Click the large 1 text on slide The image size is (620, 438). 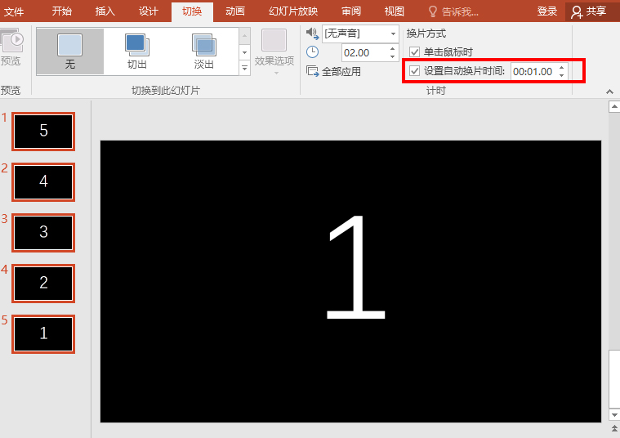355,267
